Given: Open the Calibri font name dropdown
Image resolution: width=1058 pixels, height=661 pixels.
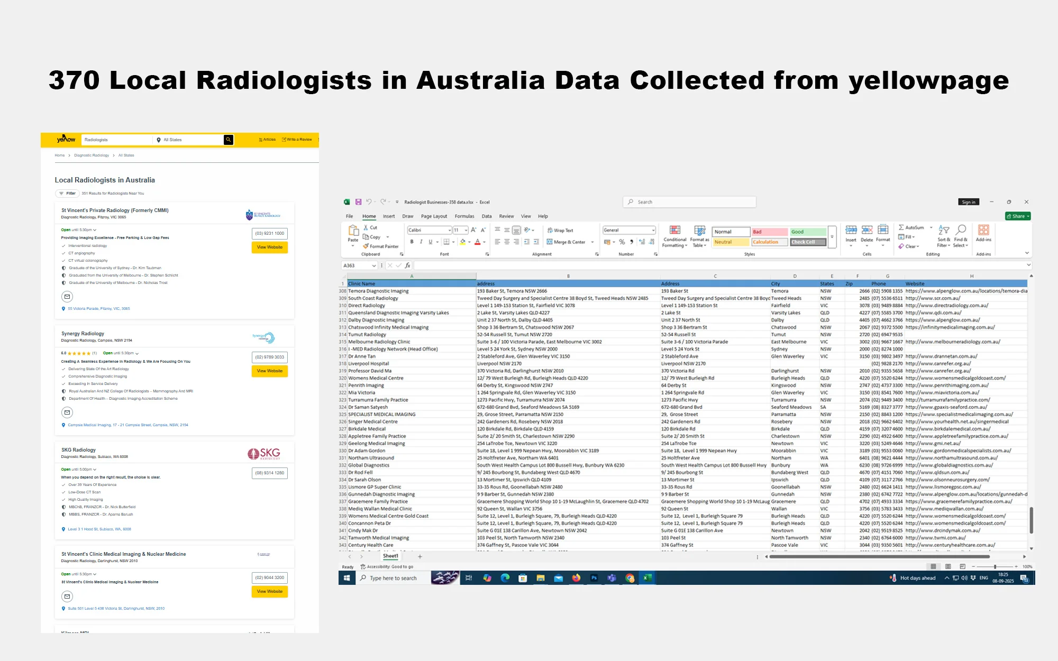Looking at the screenshot, I should click(450, 231).
